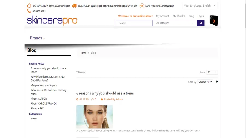Open the Show 10 items dropdown
Image resolution: width=246 pixels, height=138 pixels.
tap(212, 72)
